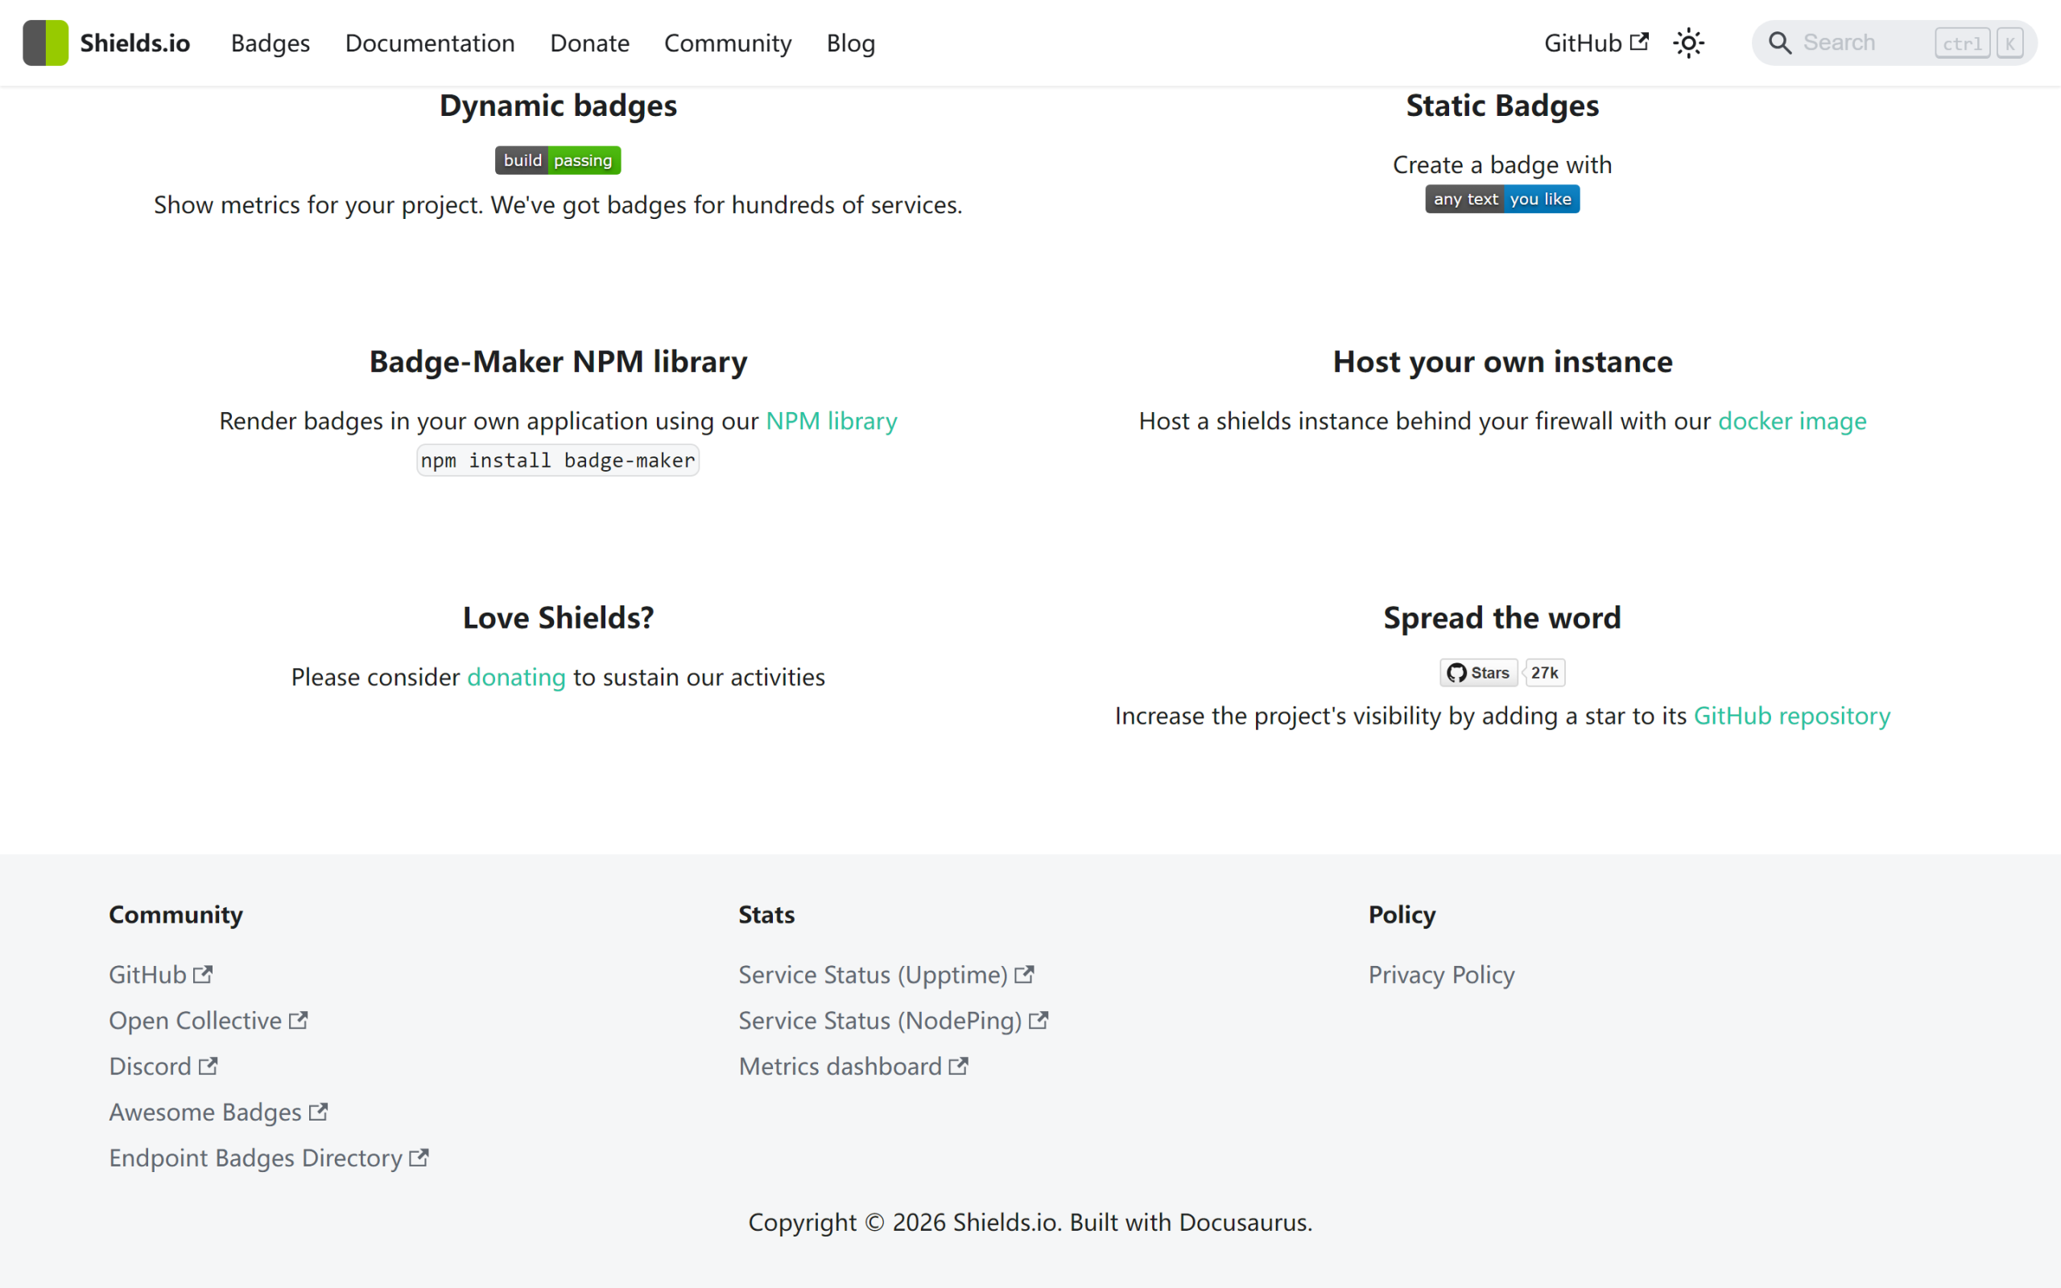Toggle the light/dark mode sun icon
2061x1288 pixels.
point(1688,43)
